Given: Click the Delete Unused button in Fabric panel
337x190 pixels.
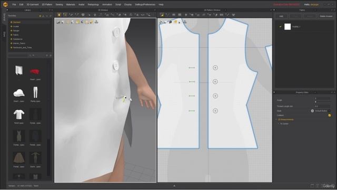Looking at the screenshot, I should (326, 16).
